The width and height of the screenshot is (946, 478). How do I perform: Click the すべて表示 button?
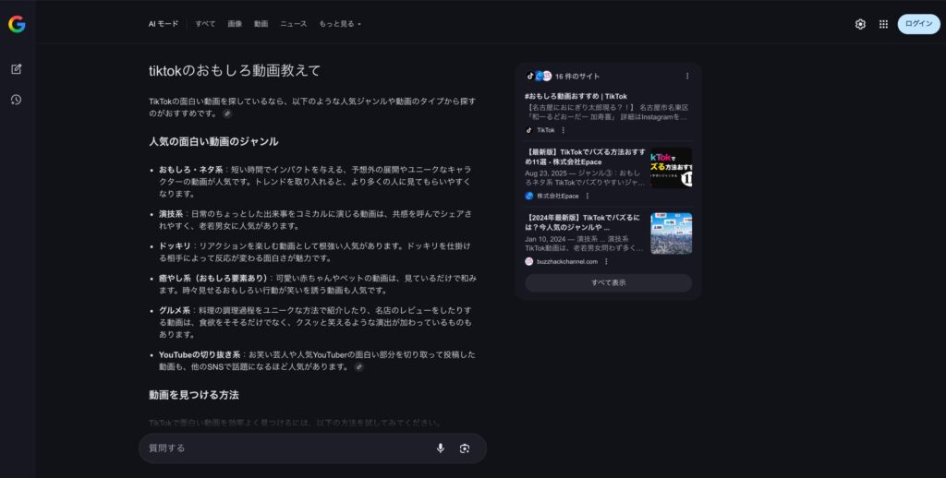pyautogui.click(x=608, y=282)
